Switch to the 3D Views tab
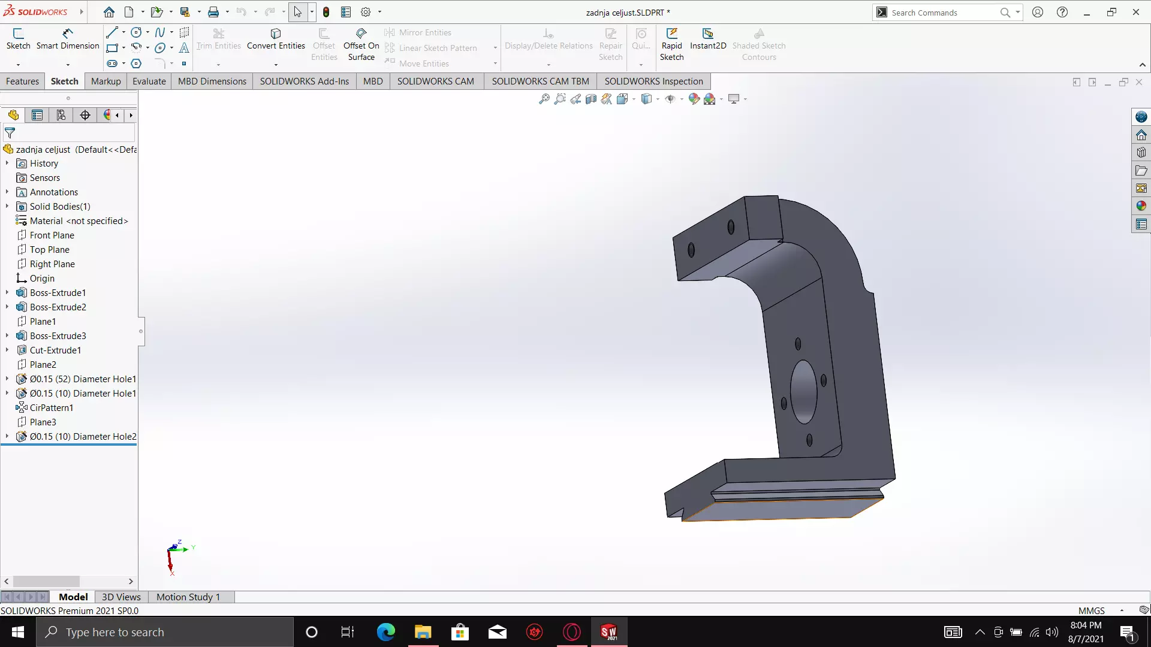Screen dimensions: 1151x647 (121, 597)
